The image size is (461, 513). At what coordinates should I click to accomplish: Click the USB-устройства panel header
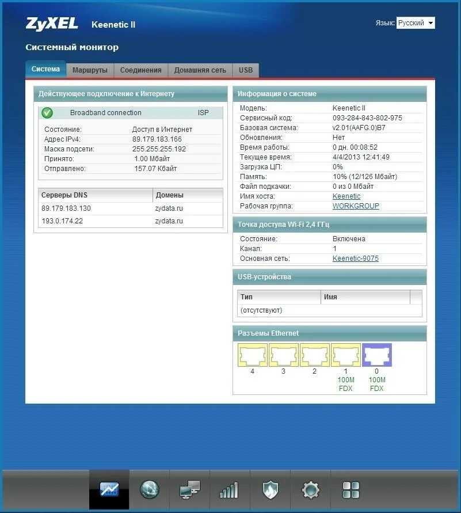pyautogui.click(x=330, y=277)
